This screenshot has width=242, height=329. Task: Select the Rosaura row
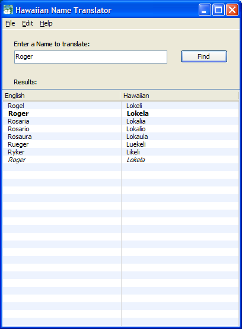pyautogui.click(x=121, y=137)
